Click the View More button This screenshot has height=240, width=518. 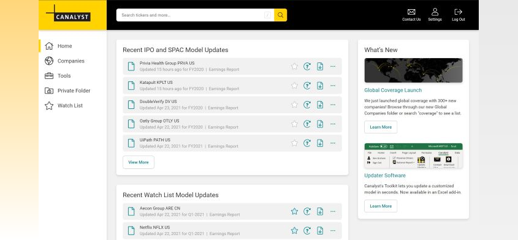tap(139, 162)
